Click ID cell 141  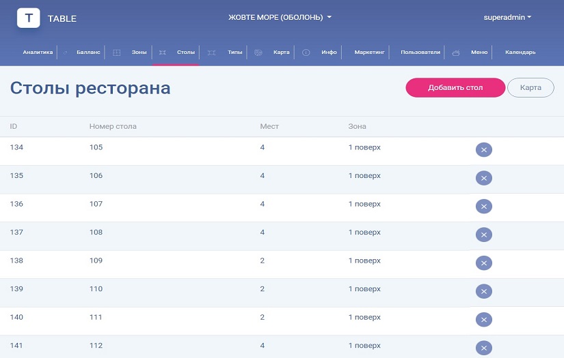pos(16,346)
